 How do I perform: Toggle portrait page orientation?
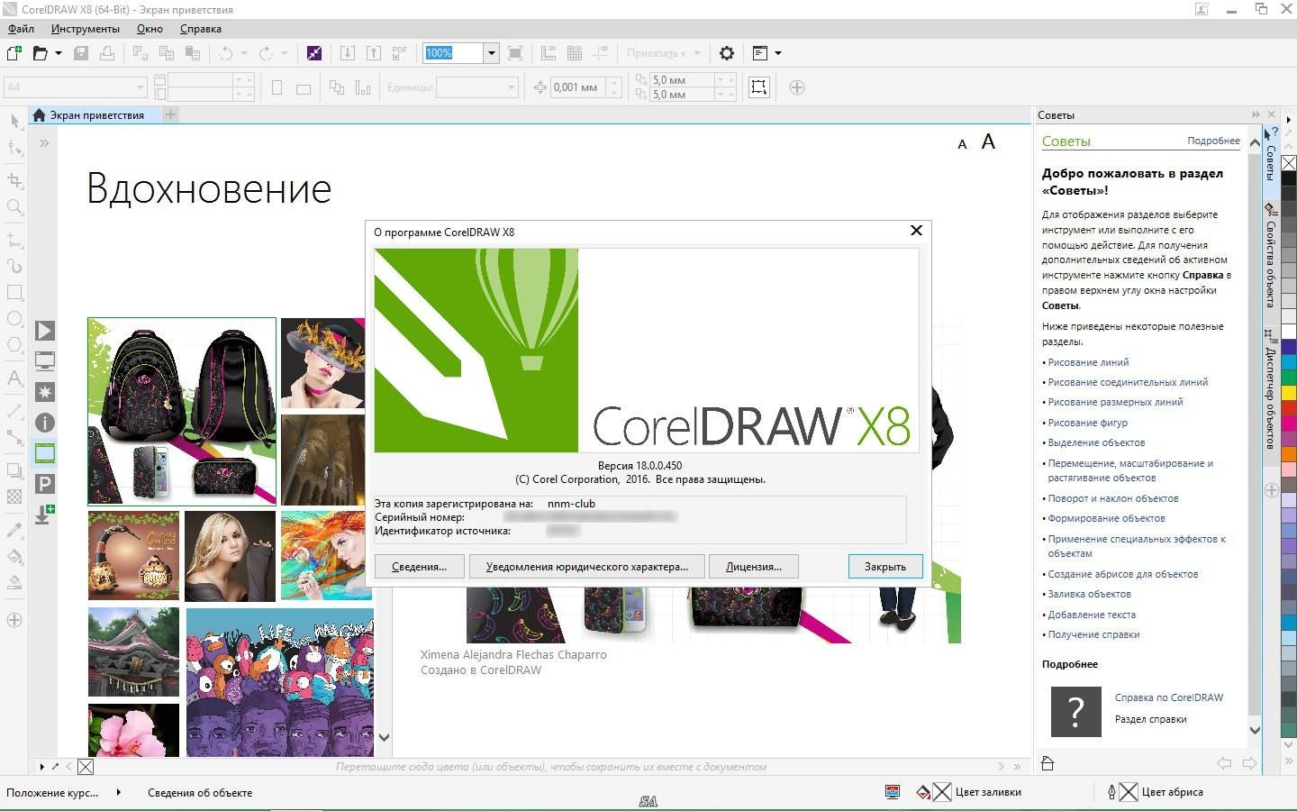[x=277, y=87]
